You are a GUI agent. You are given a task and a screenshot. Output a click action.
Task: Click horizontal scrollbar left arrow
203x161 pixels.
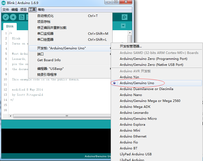(x=11, y=116)
